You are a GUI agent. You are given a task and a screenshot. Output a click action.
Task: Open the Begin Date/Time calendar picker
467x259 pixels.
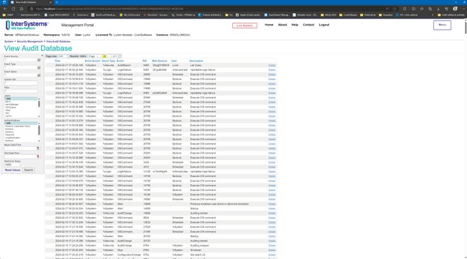[x=38, y=149]
